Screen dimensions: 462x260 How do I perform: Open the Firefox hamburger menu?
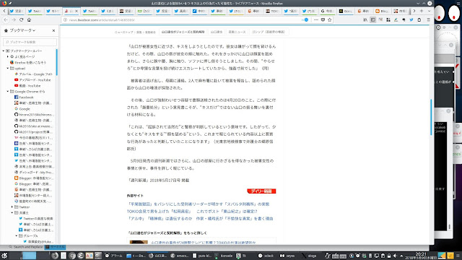click(x=428, y=19)
